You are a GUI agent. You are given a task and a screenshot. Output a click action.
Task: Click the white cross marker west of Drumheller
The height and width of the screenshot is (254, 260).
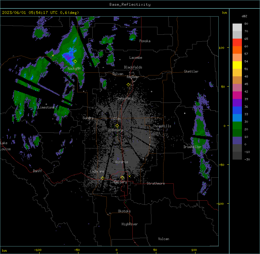[185, 113]
